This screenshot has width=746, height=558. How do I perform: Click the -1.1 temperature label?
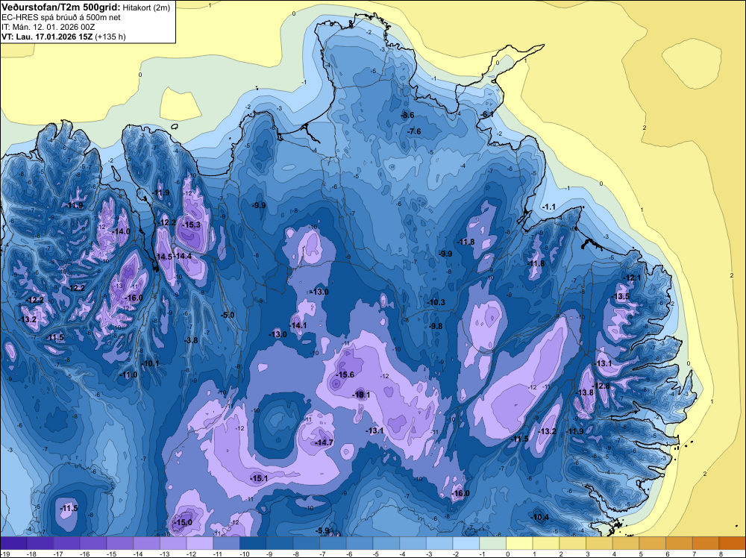548,207
